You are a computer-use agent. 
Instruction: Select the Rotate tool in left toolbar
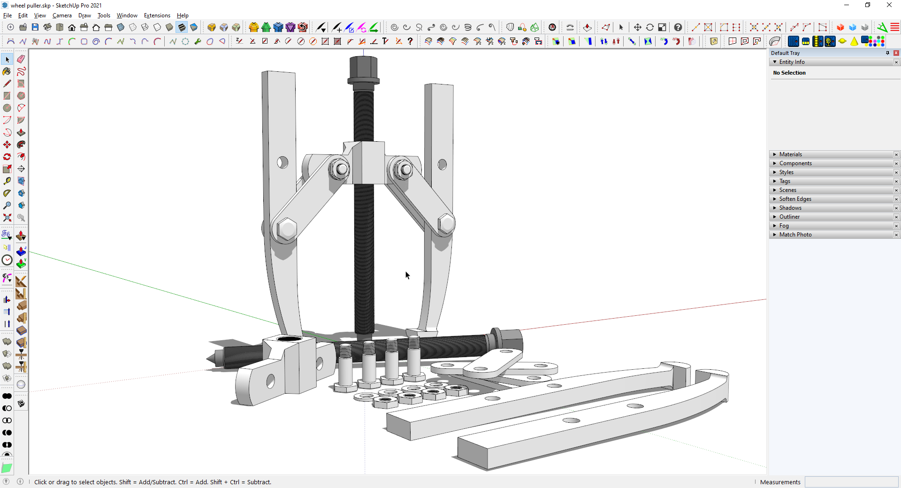pos(7,157)
